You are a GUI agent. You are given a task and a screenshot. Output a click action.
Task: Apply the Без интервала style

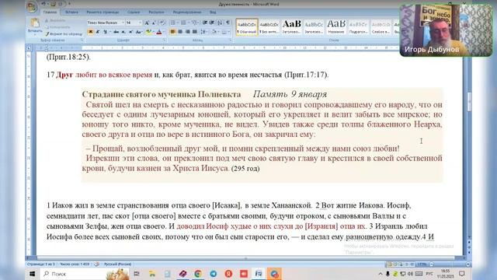tap(269, 27)
